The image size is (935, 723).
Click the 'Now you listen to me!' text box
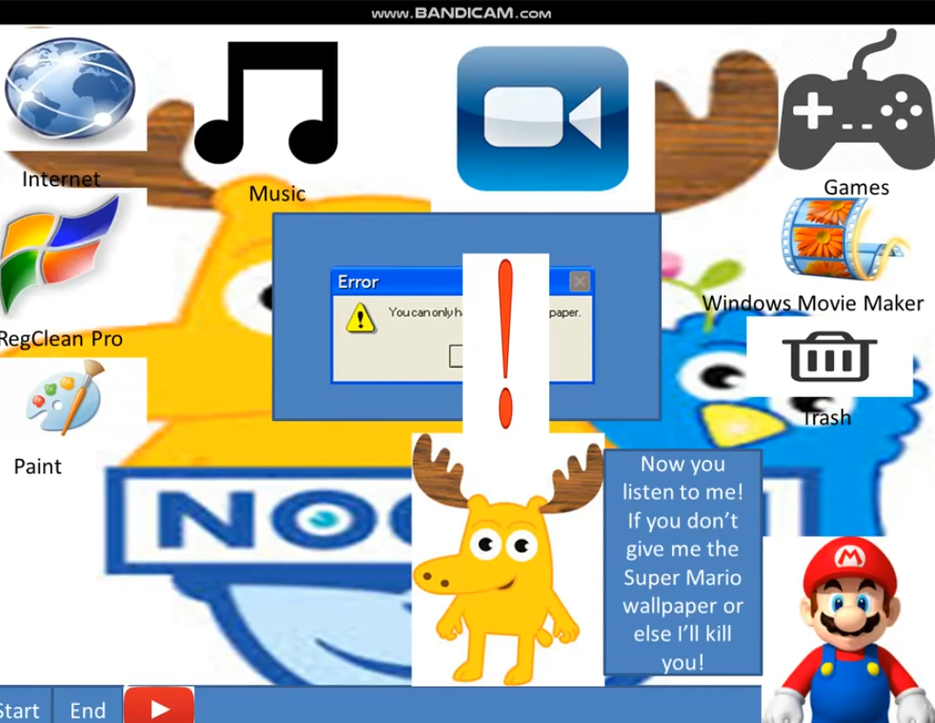click(681, 562)
